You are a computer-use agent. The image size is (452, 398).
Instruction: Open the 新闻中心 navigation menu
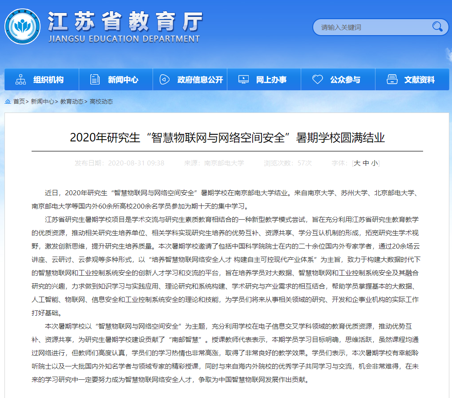point(123,80)
